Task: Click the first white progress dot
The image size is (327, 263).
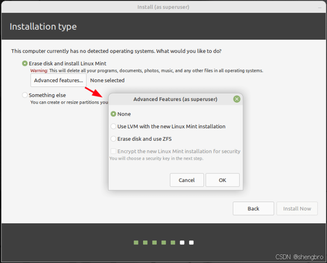Action: coord(182,243)
